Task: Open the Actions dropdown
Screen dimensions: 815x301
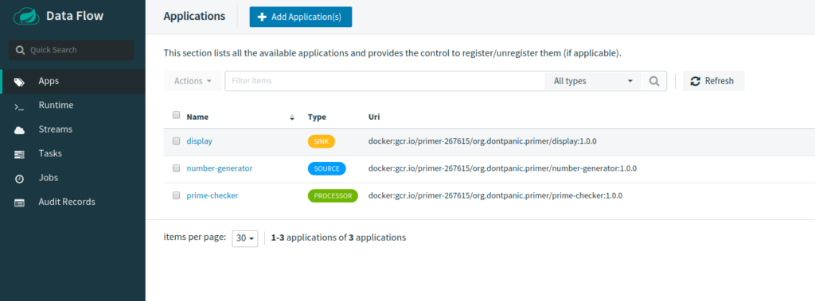Action: click(x=193, y=81)
